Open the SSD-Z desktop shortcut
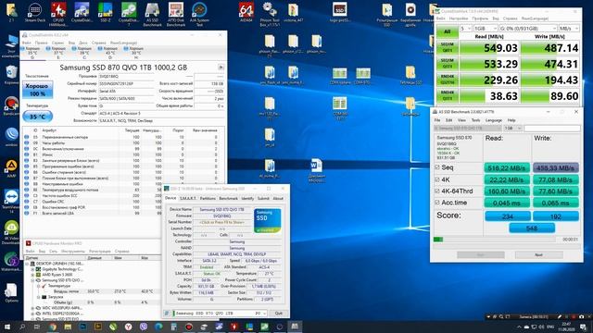 [105, 12]
